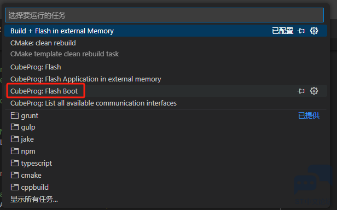Pin the Build + Flash in external Memory task
The image size is (337, 210).
[301, 31]
